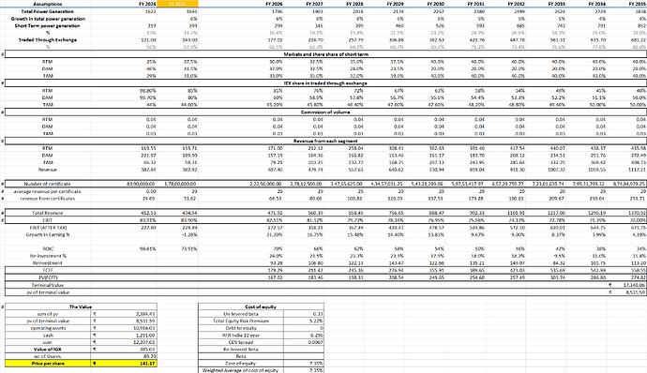This screenshot has height=373, width=647.
Task: Click the FY 2024 Total Reveune value 412.53
Action: [x=148, y=213]
